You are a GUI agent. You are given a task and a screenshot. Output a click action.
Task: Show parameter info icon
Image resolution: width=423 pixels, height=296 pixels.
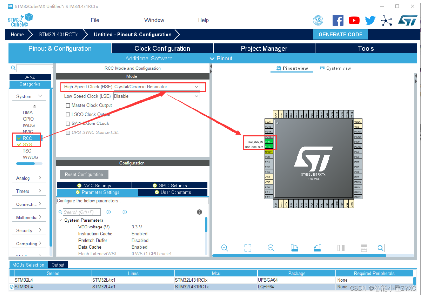199,212
